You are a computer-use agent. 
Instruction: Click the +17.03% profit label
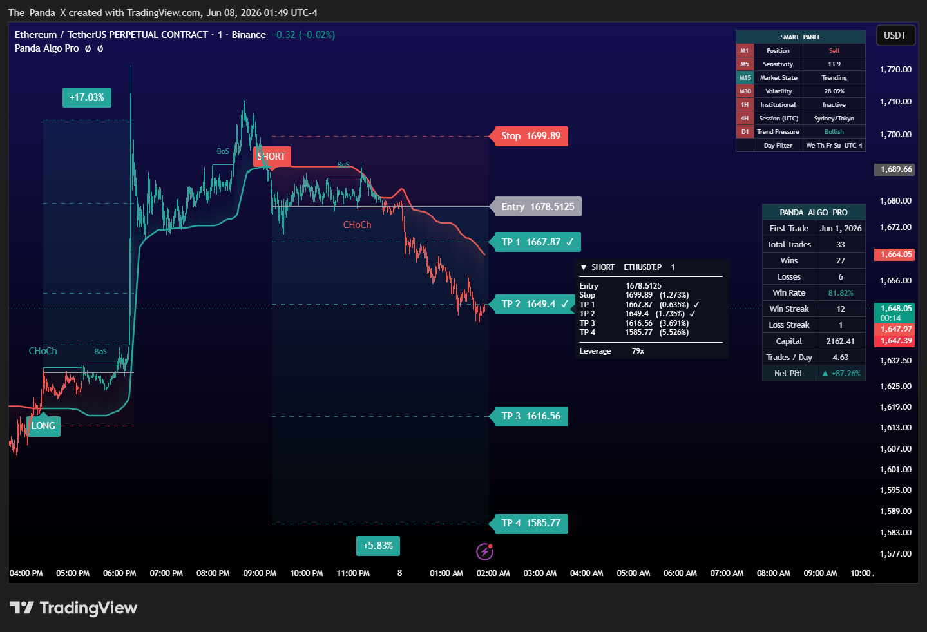(87, 97)
